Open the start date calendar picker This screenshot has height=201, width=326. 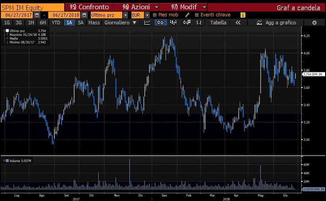[x=37, y=15]
